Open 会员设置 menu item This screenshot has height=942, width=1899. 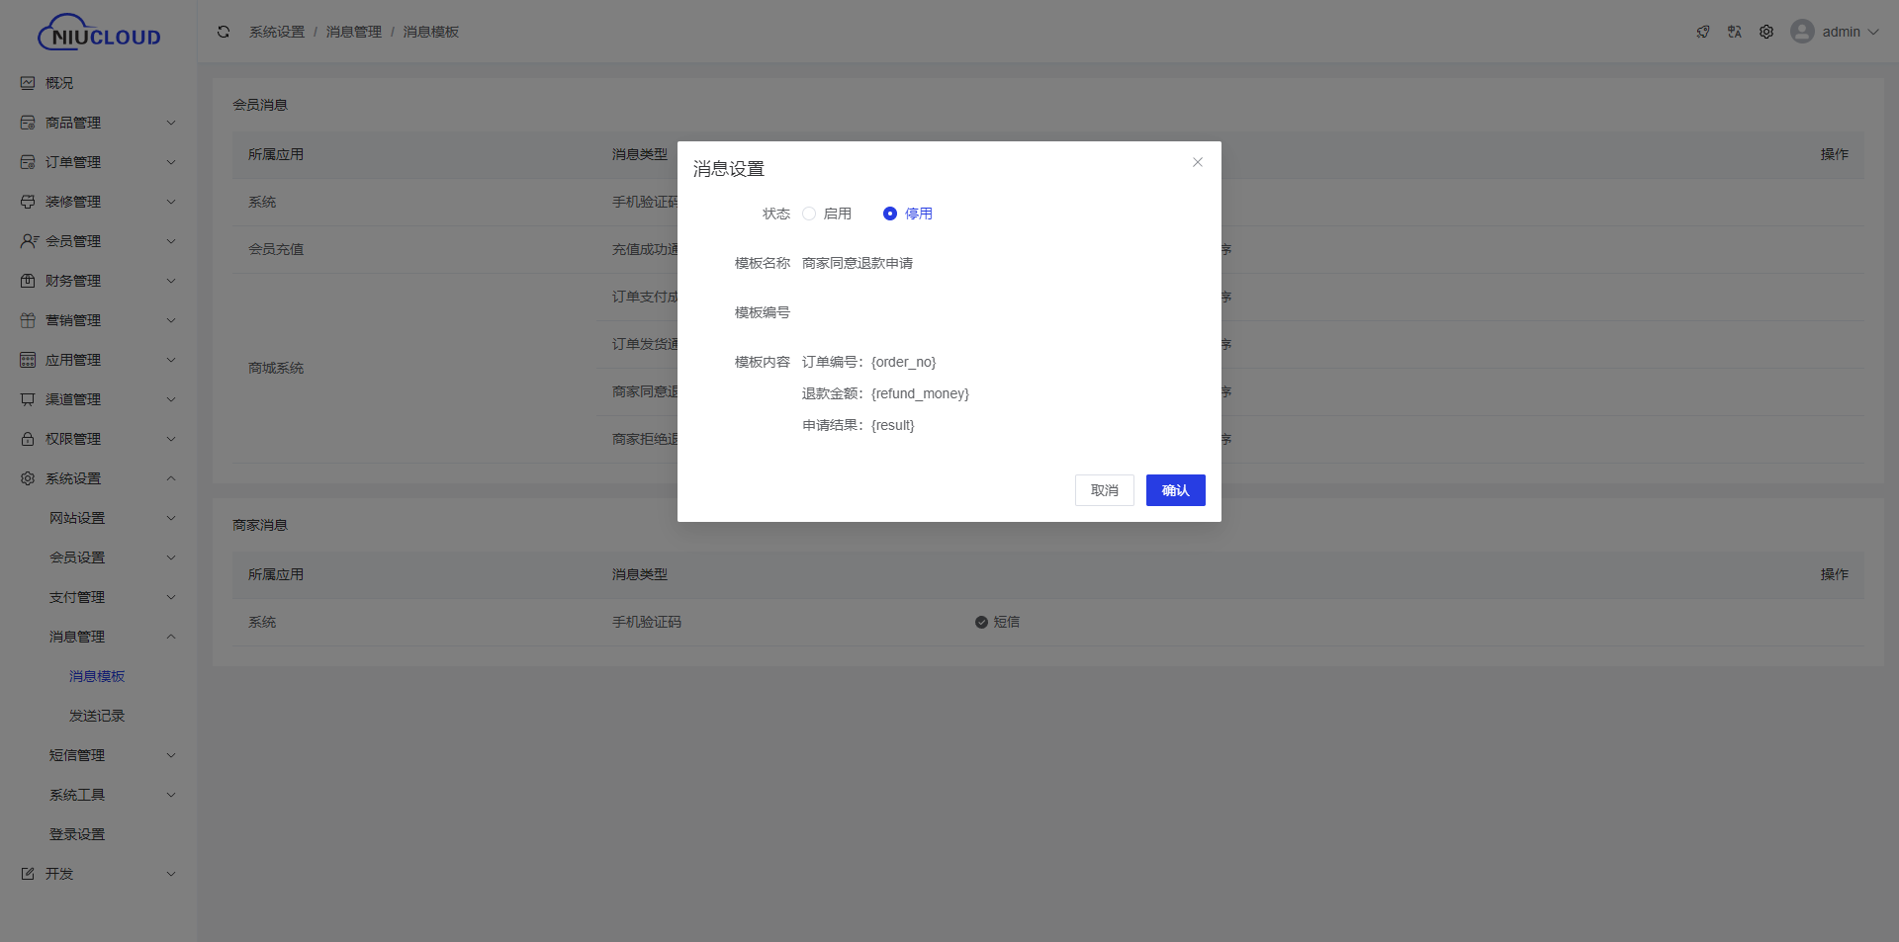(77, 557)
